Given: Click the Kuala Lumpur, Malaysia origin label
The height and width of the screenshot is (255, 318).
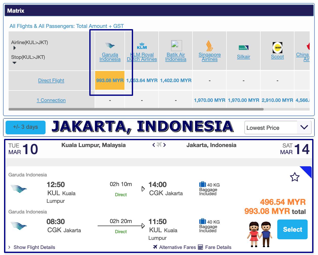Looking at the screenshot, I should point(94,145).
